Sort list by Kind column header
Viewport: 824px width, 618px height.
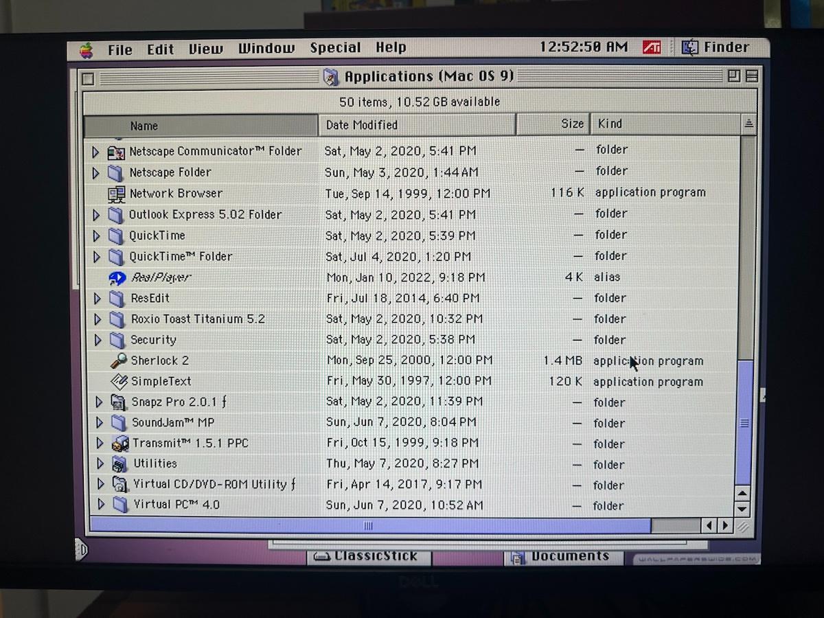[x=665, y=124]
